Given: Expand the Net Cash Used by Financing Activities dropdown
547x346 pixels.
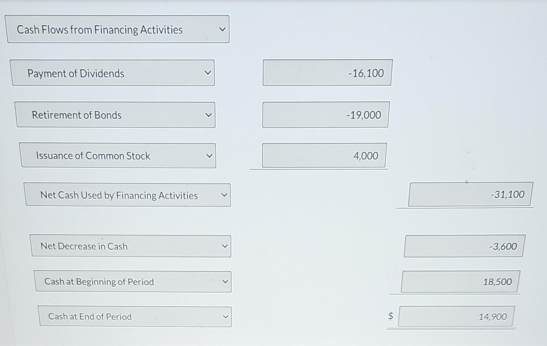Looking at the screenshot, I should (x=127, y=195).
